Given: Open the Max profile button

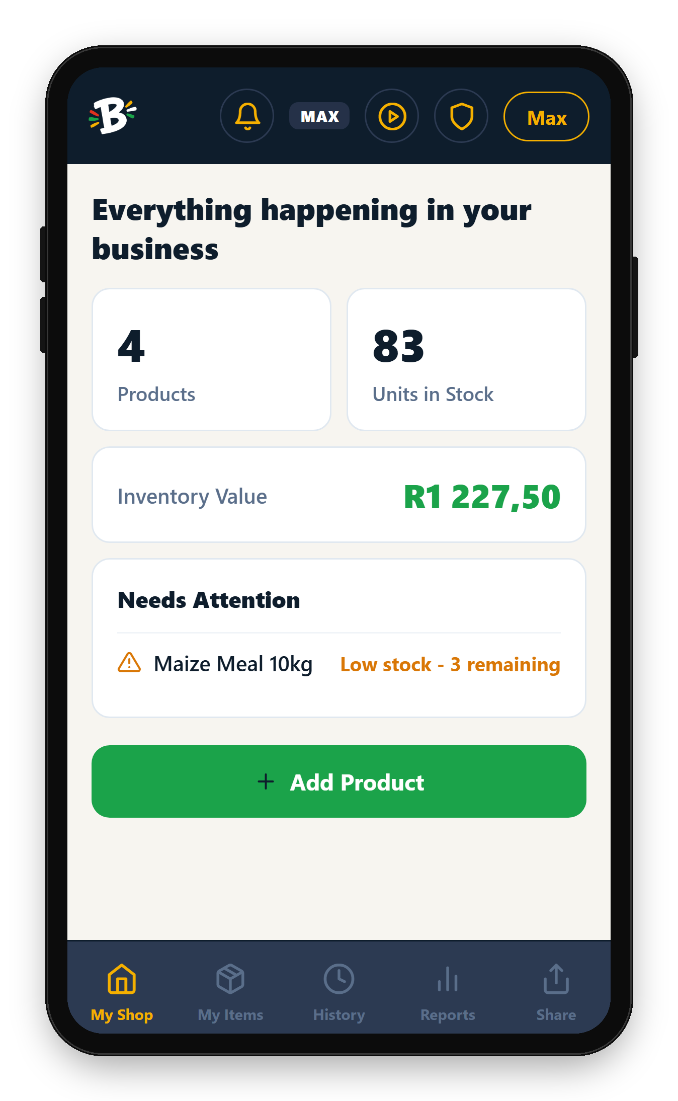Looking at the screenshot, I should (x=546, y=117).
